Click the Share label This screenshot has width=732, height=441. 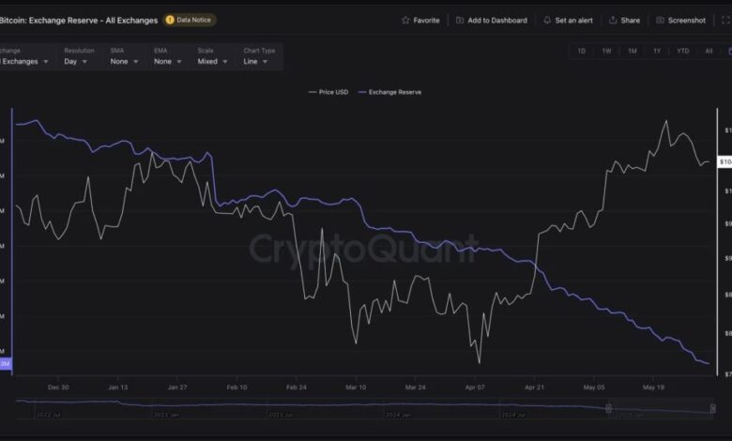click(631, 21)
